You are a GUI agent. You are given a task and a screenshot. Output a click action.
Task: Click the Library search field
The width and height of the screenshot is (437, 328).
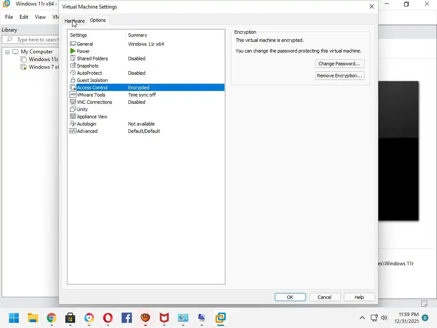[x=31, y=40]
